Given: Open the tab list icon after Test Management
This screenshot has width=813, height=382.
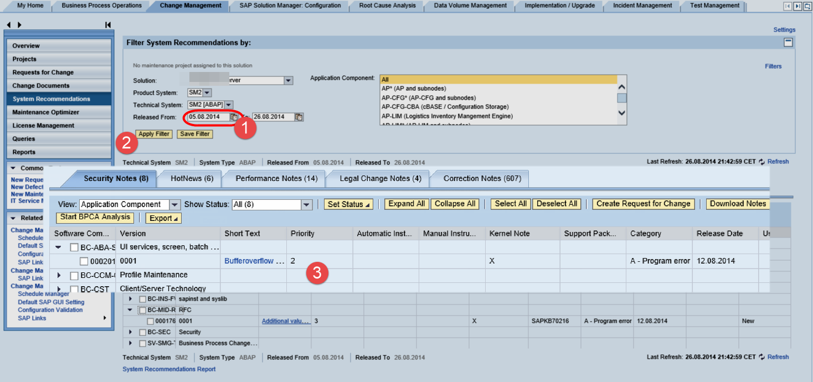Looking at the screenshot, I should pos(807,6).
